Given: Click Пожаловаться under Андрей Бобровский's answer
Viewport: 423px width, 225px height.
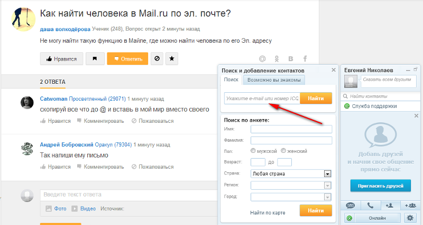Looking at the screenshot, I should coord(153,167).
